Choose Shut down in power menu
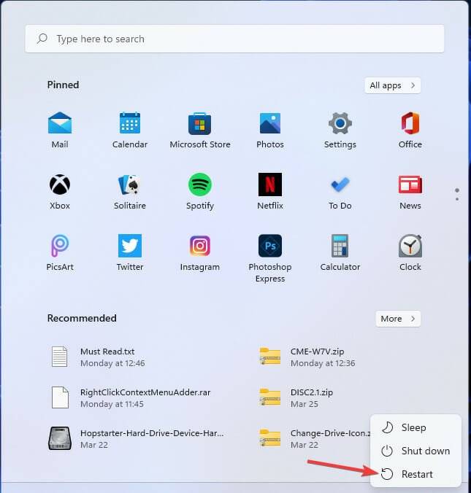Screen dimensions: 471x493 point(425,451)
